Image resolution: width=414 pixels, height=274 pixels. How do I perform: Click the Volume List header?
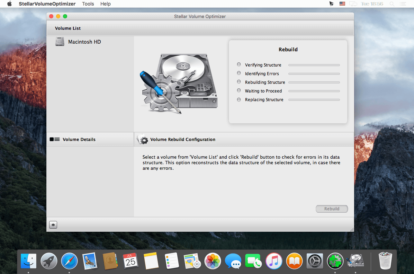pos(68,28)
